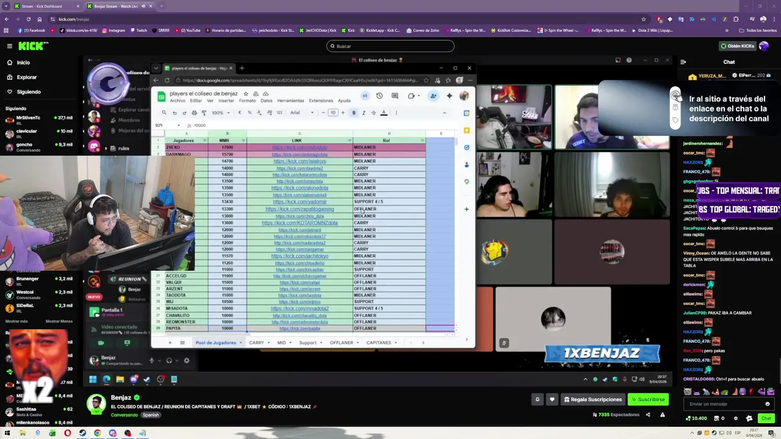Open Insertar menu in Google Sheets
Screen dimensions: 781x439
point(226,101)
